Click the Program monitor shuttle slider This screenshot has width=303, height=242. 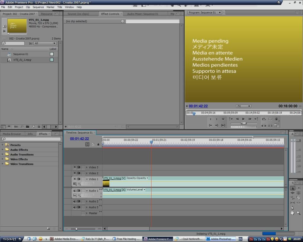244,123
